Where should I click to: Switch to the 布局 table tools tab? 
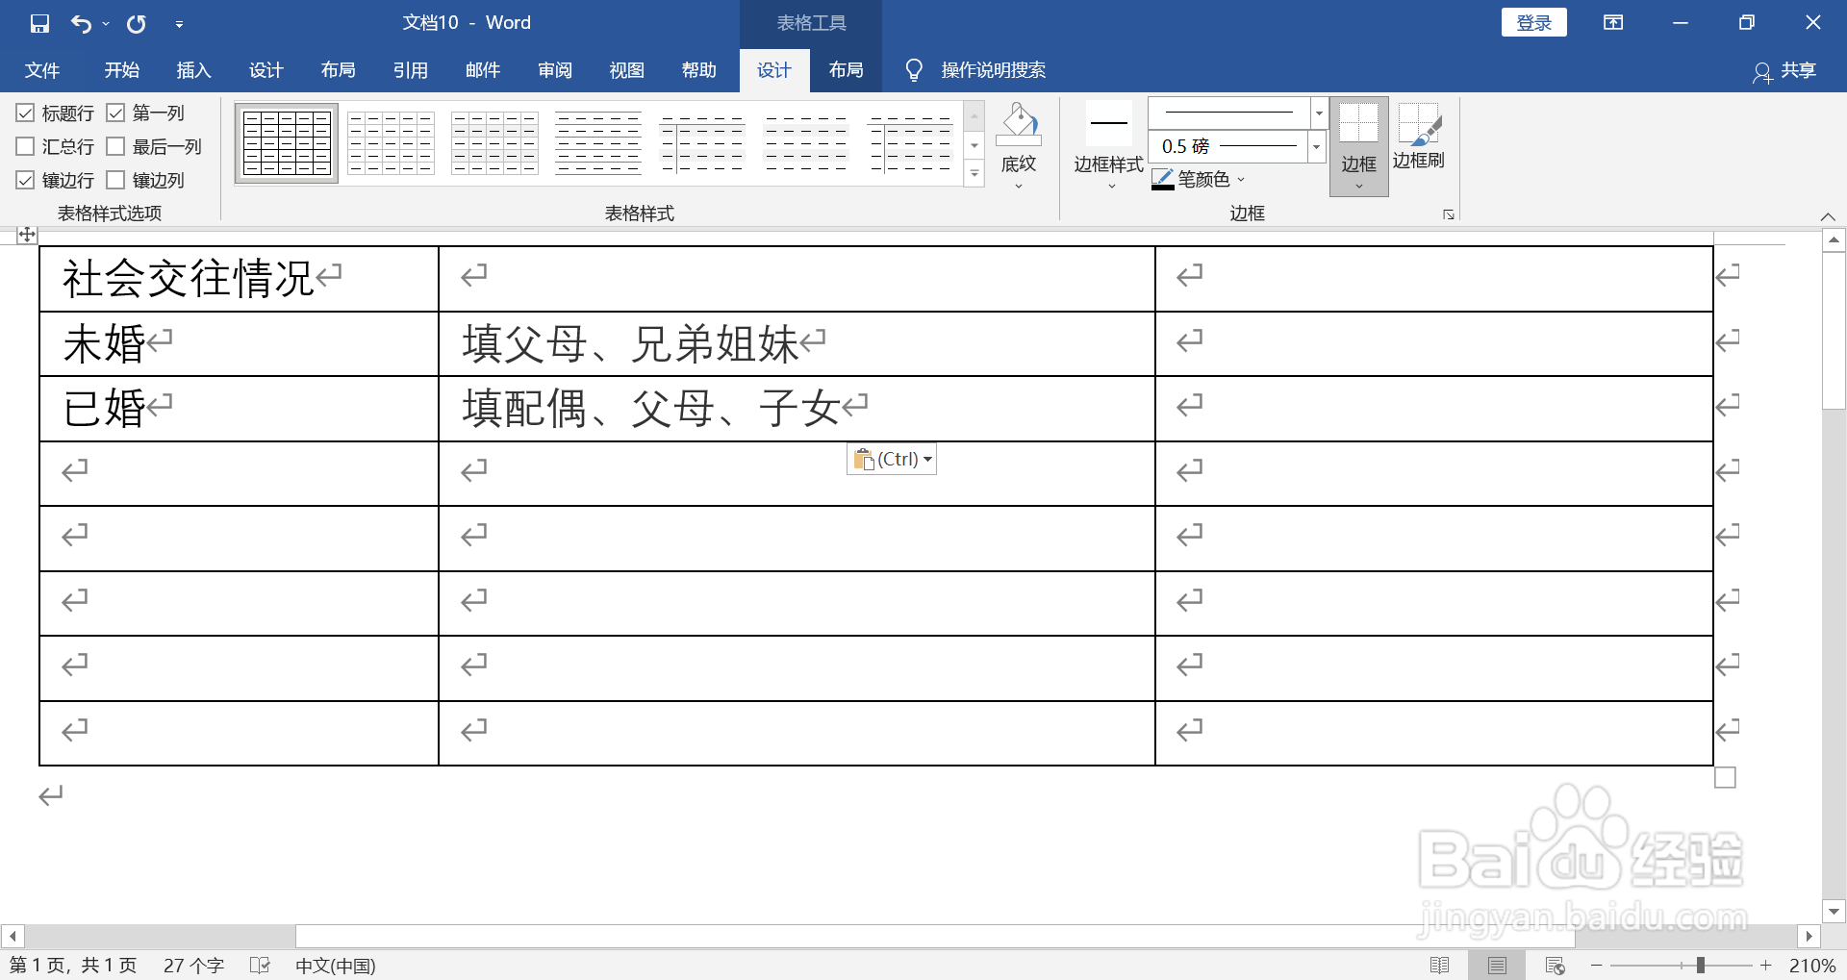[846, 69]
